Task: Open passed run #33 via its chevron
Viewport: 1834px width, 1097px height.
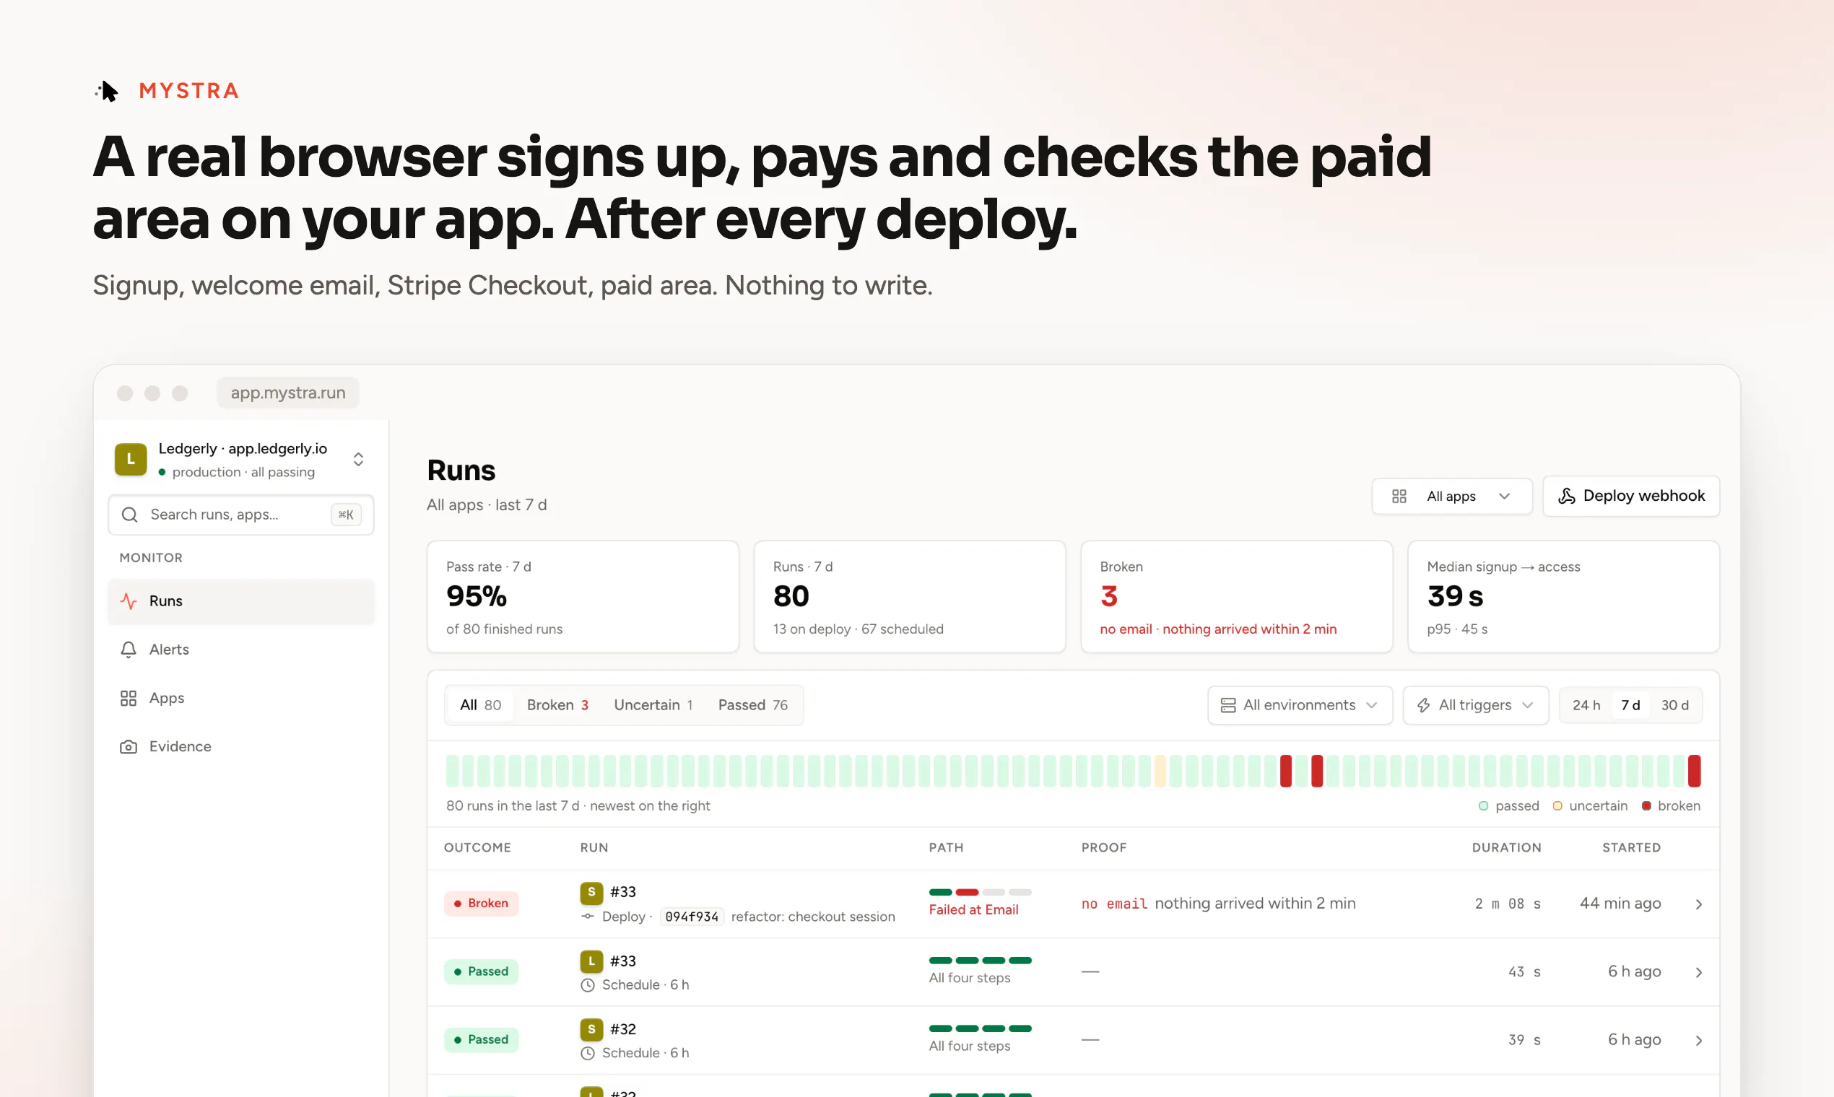Action: pyautogui.click(x=1699, y=972)
